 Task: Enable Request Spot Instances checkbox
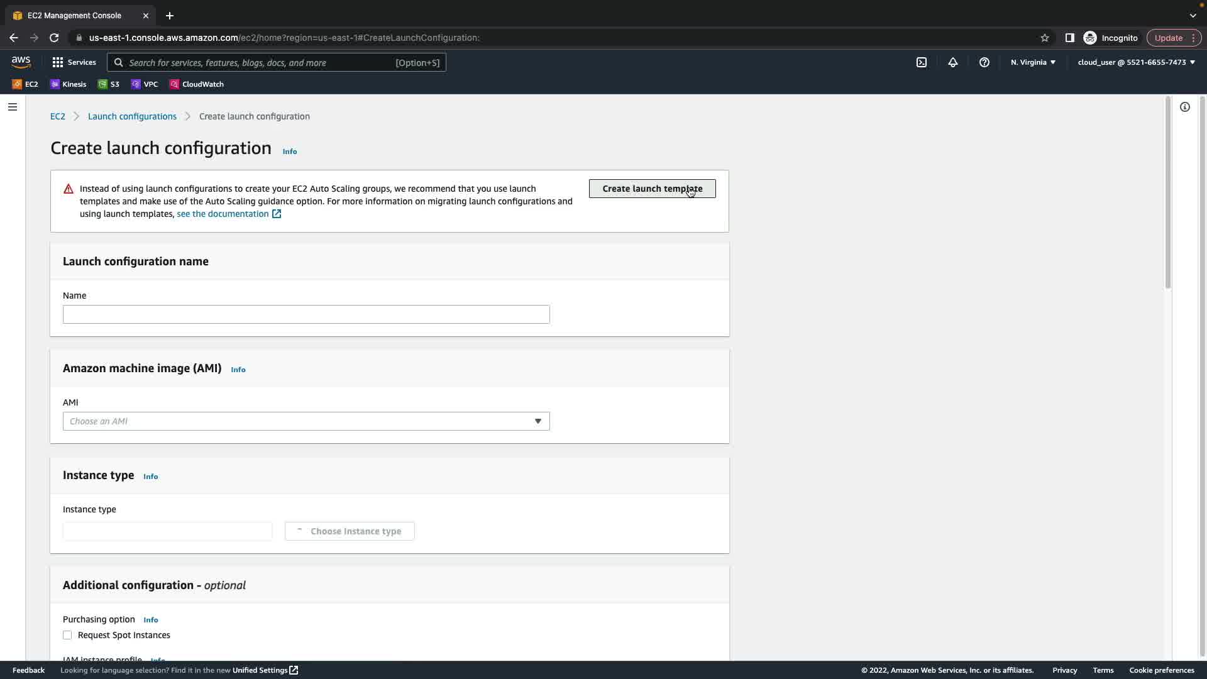click(67, 635)
